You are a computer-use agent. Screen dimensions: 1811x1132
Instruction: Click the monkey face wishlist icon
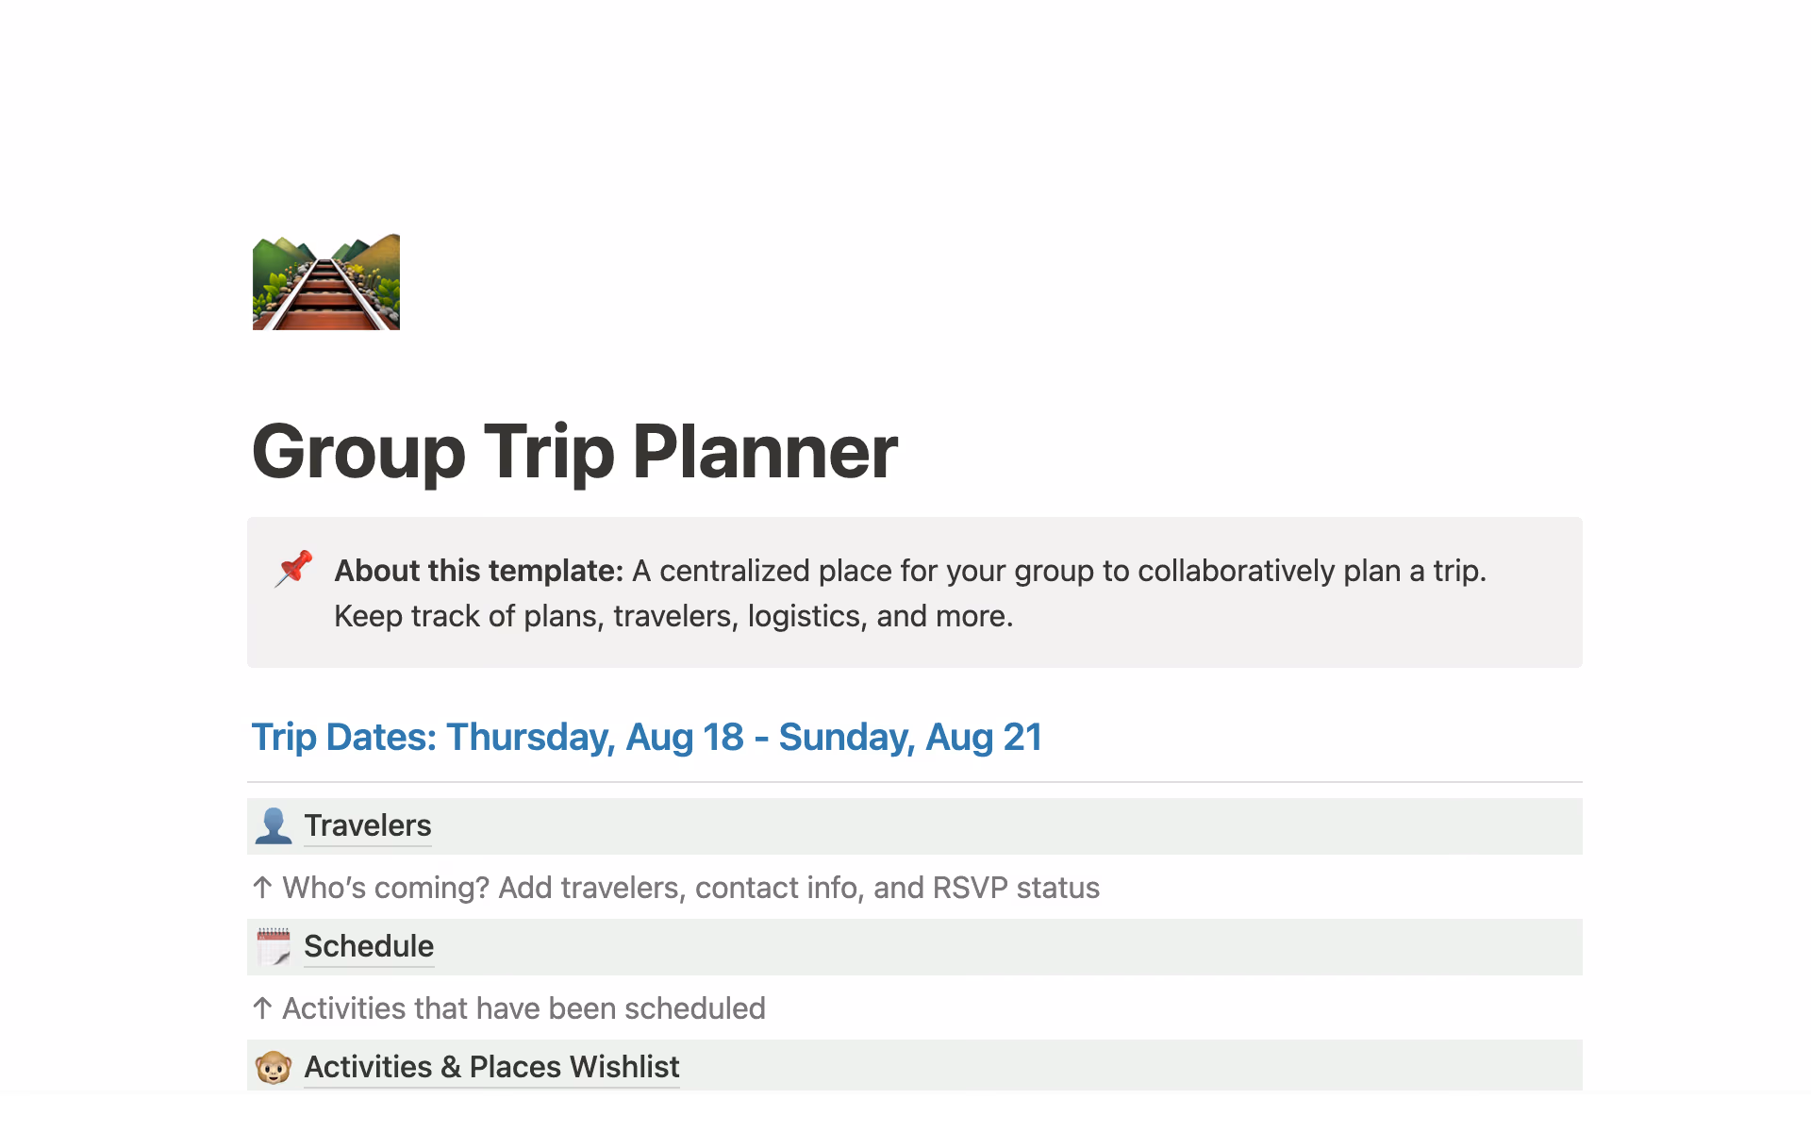pos(274,1067)
